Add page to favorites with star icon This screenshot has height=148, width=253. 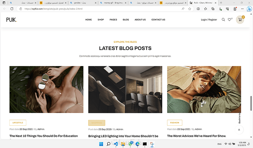coord(189,9)
